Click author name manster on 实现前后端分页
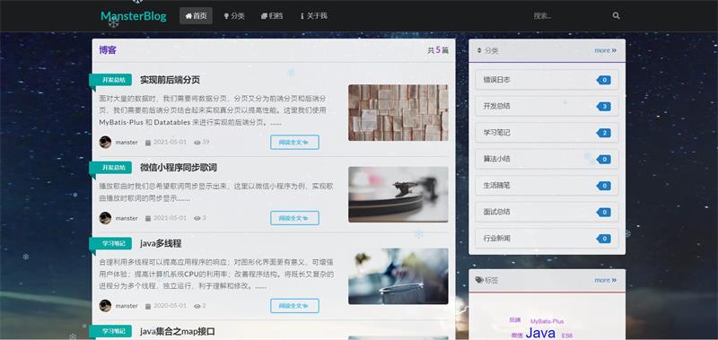This screenshot has width=718, height=340. (127, 143)
